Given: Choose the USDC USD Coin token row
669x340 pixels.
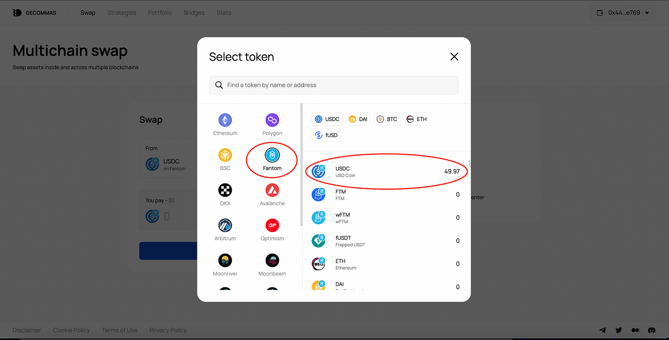Looking at the screenshot, I should pos(386,171).
